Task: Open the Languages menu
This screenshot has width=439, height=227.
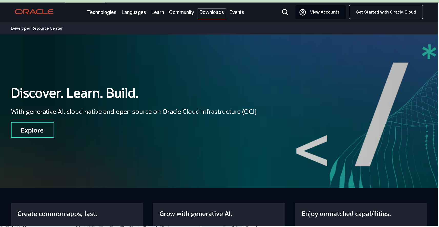Action: pos(134,12)
